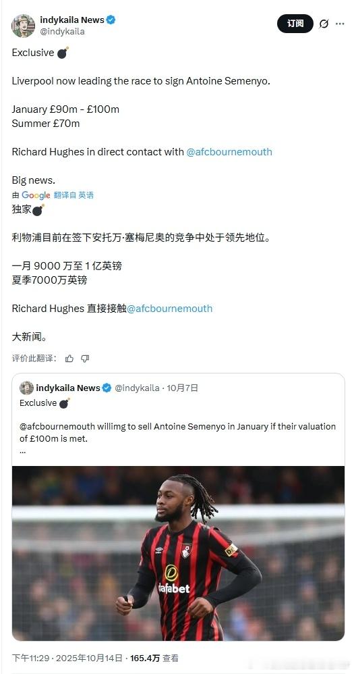Open the Antoine Semenyo match photo
354x674 pixels.
(x=178, y=553)
